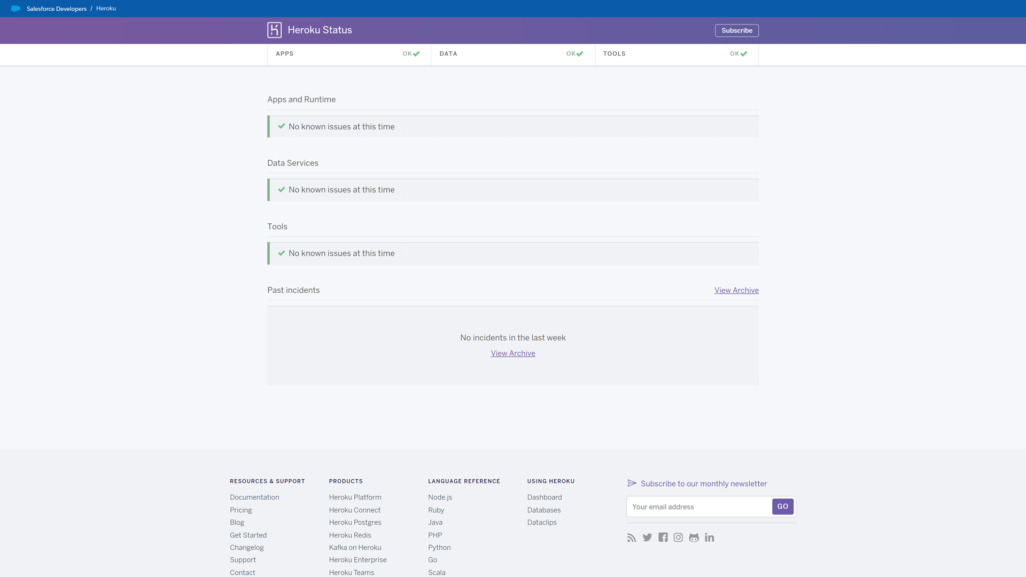Open the Node.js language reference
Image resolution: width=1026 pixels, height=577 pixels.
[x=439, y=497]
